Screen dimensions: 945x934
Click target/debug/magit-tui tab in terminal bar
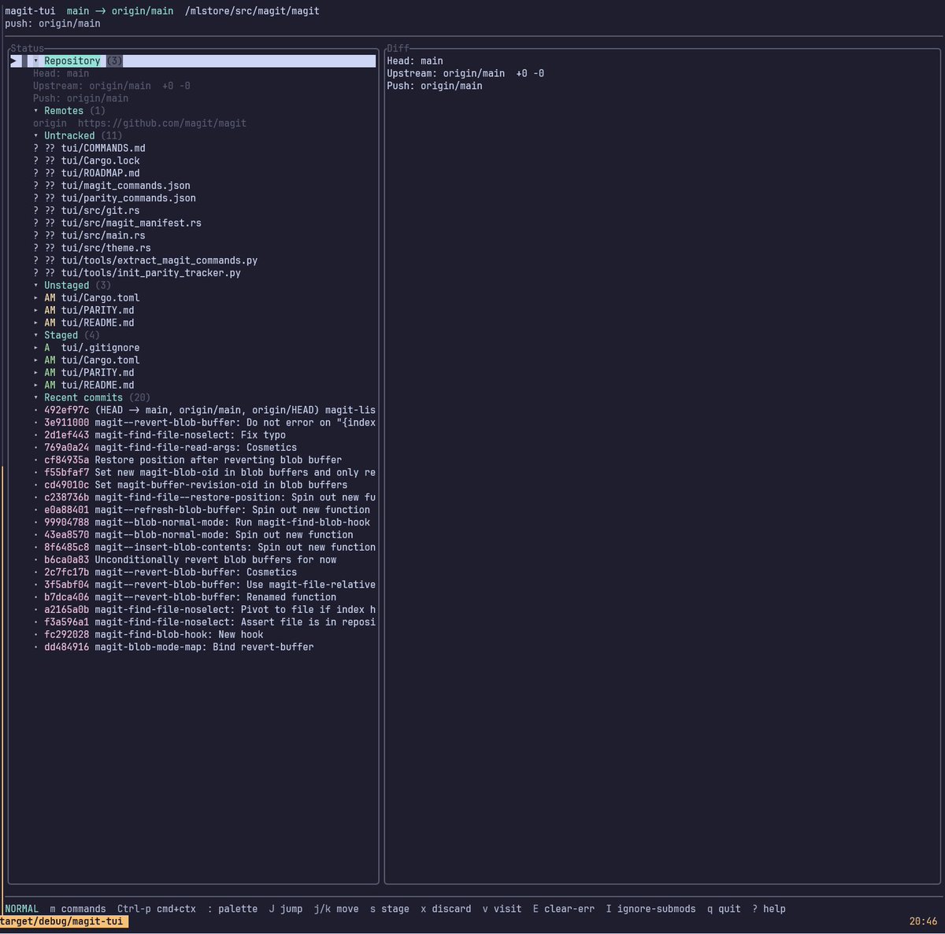(64, 921)
